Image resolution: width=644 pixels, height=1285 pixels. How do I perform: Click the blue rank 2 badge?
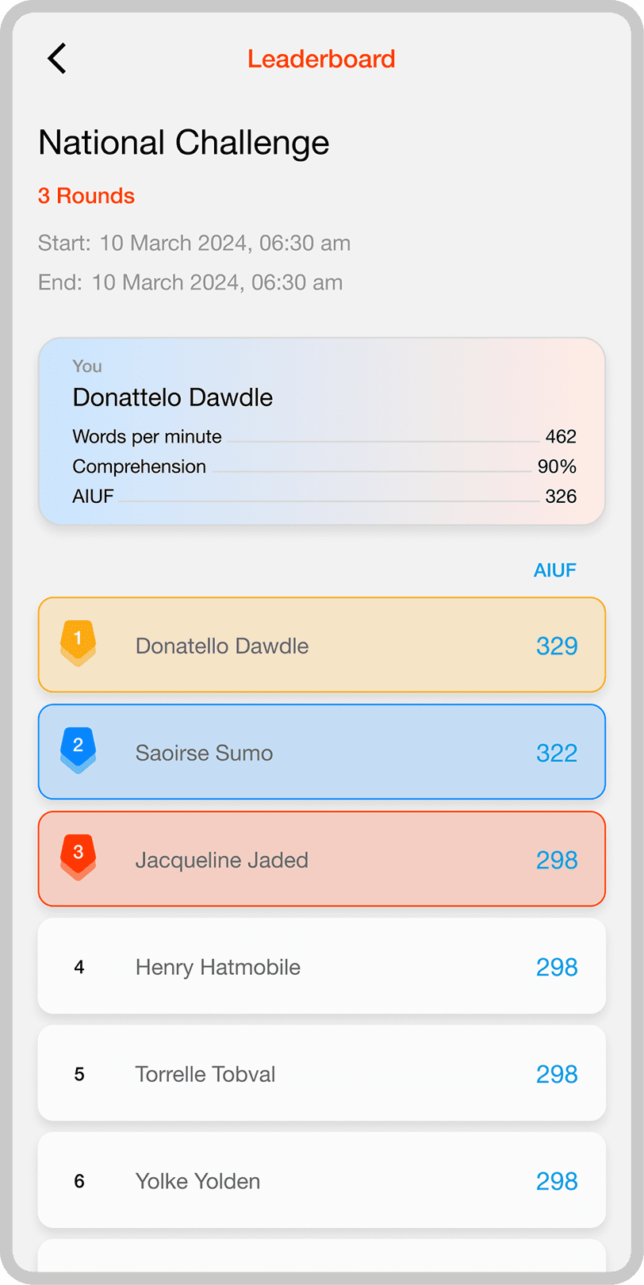tap(78, 750)
